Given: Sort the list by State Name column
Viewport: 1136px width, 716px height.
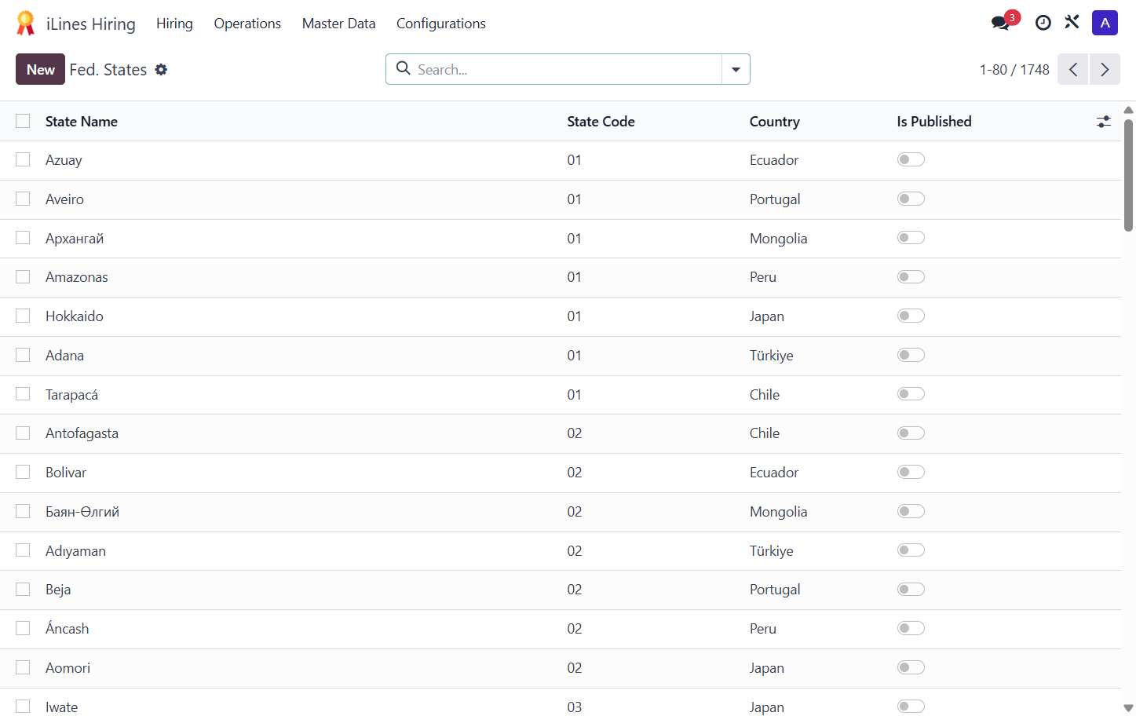Looking at the screenshot, I should pyautogui.click(x=82, y=122).
